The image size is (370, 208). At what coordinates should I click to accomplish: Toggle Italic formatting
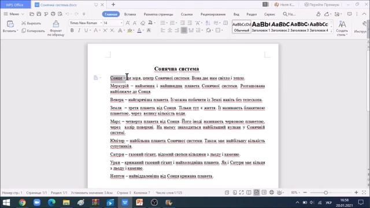pos(79,31)
